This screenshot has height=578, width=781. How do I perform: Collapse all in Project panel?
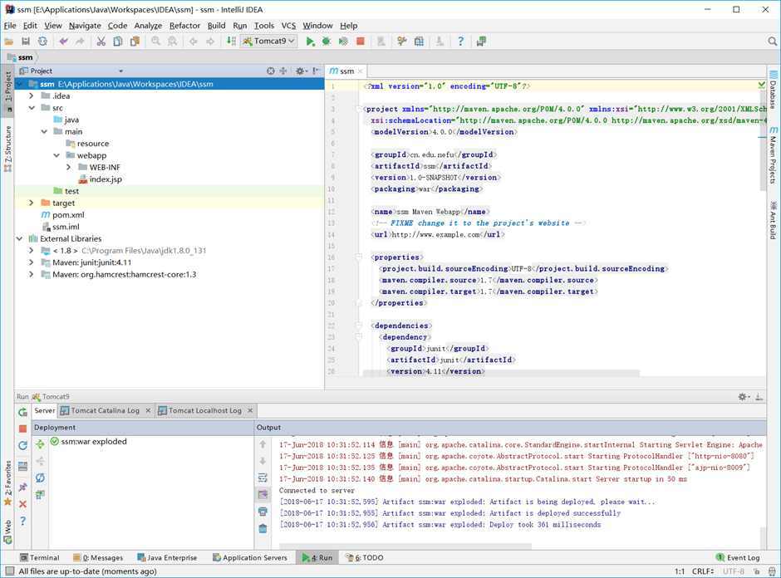pos(283,71)
